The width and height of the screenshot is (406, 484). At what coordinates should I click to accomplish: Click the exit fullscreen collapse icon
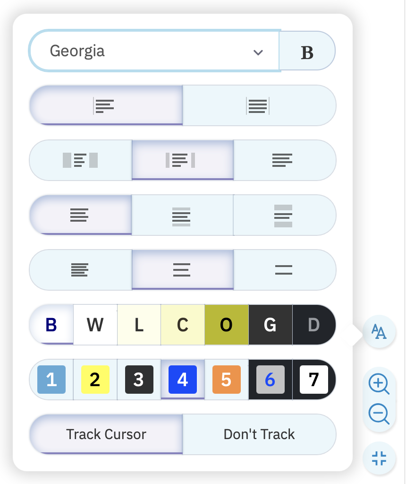tap(379, 458)
